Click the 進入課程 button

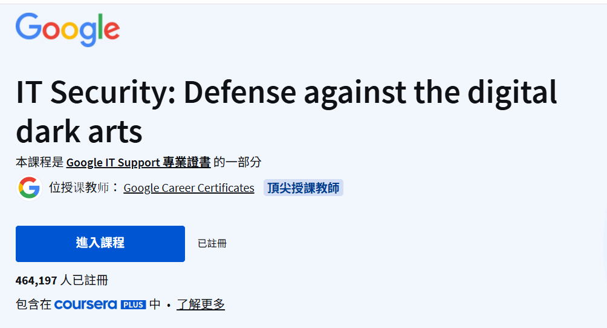point(100,244)
